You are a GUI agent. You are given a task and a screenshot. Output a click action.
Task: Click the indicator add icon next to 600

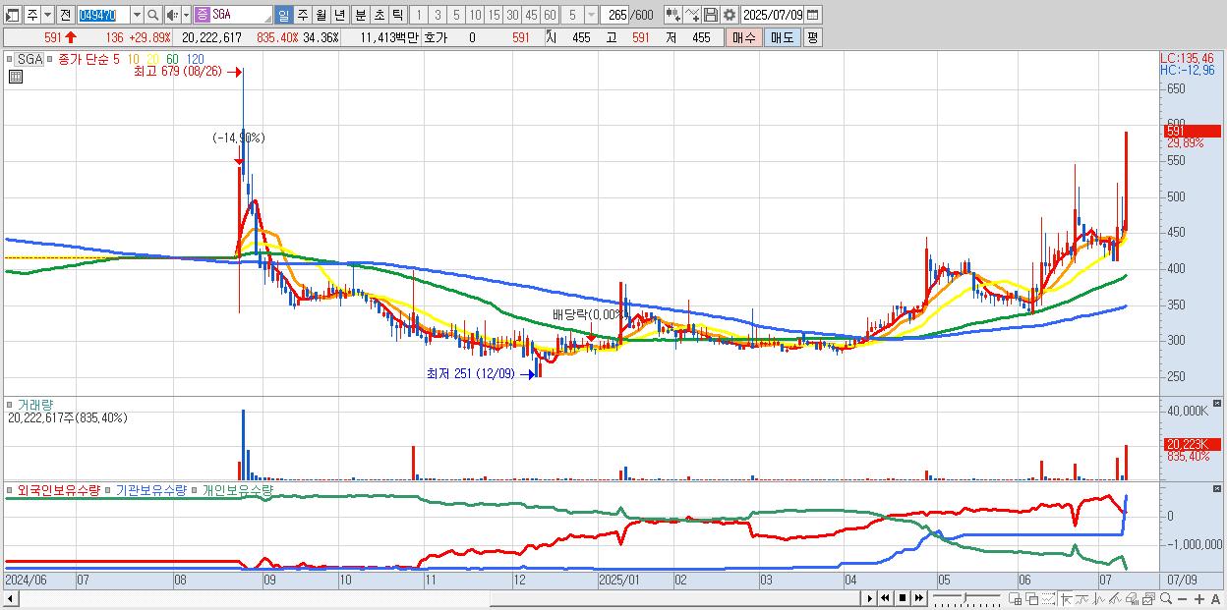(672, 15)
